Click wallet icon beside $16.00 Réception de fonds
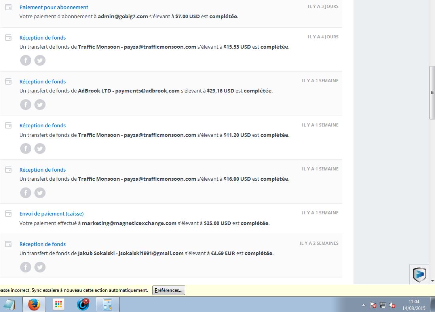The image size is (435, 312). coord(9,170)
